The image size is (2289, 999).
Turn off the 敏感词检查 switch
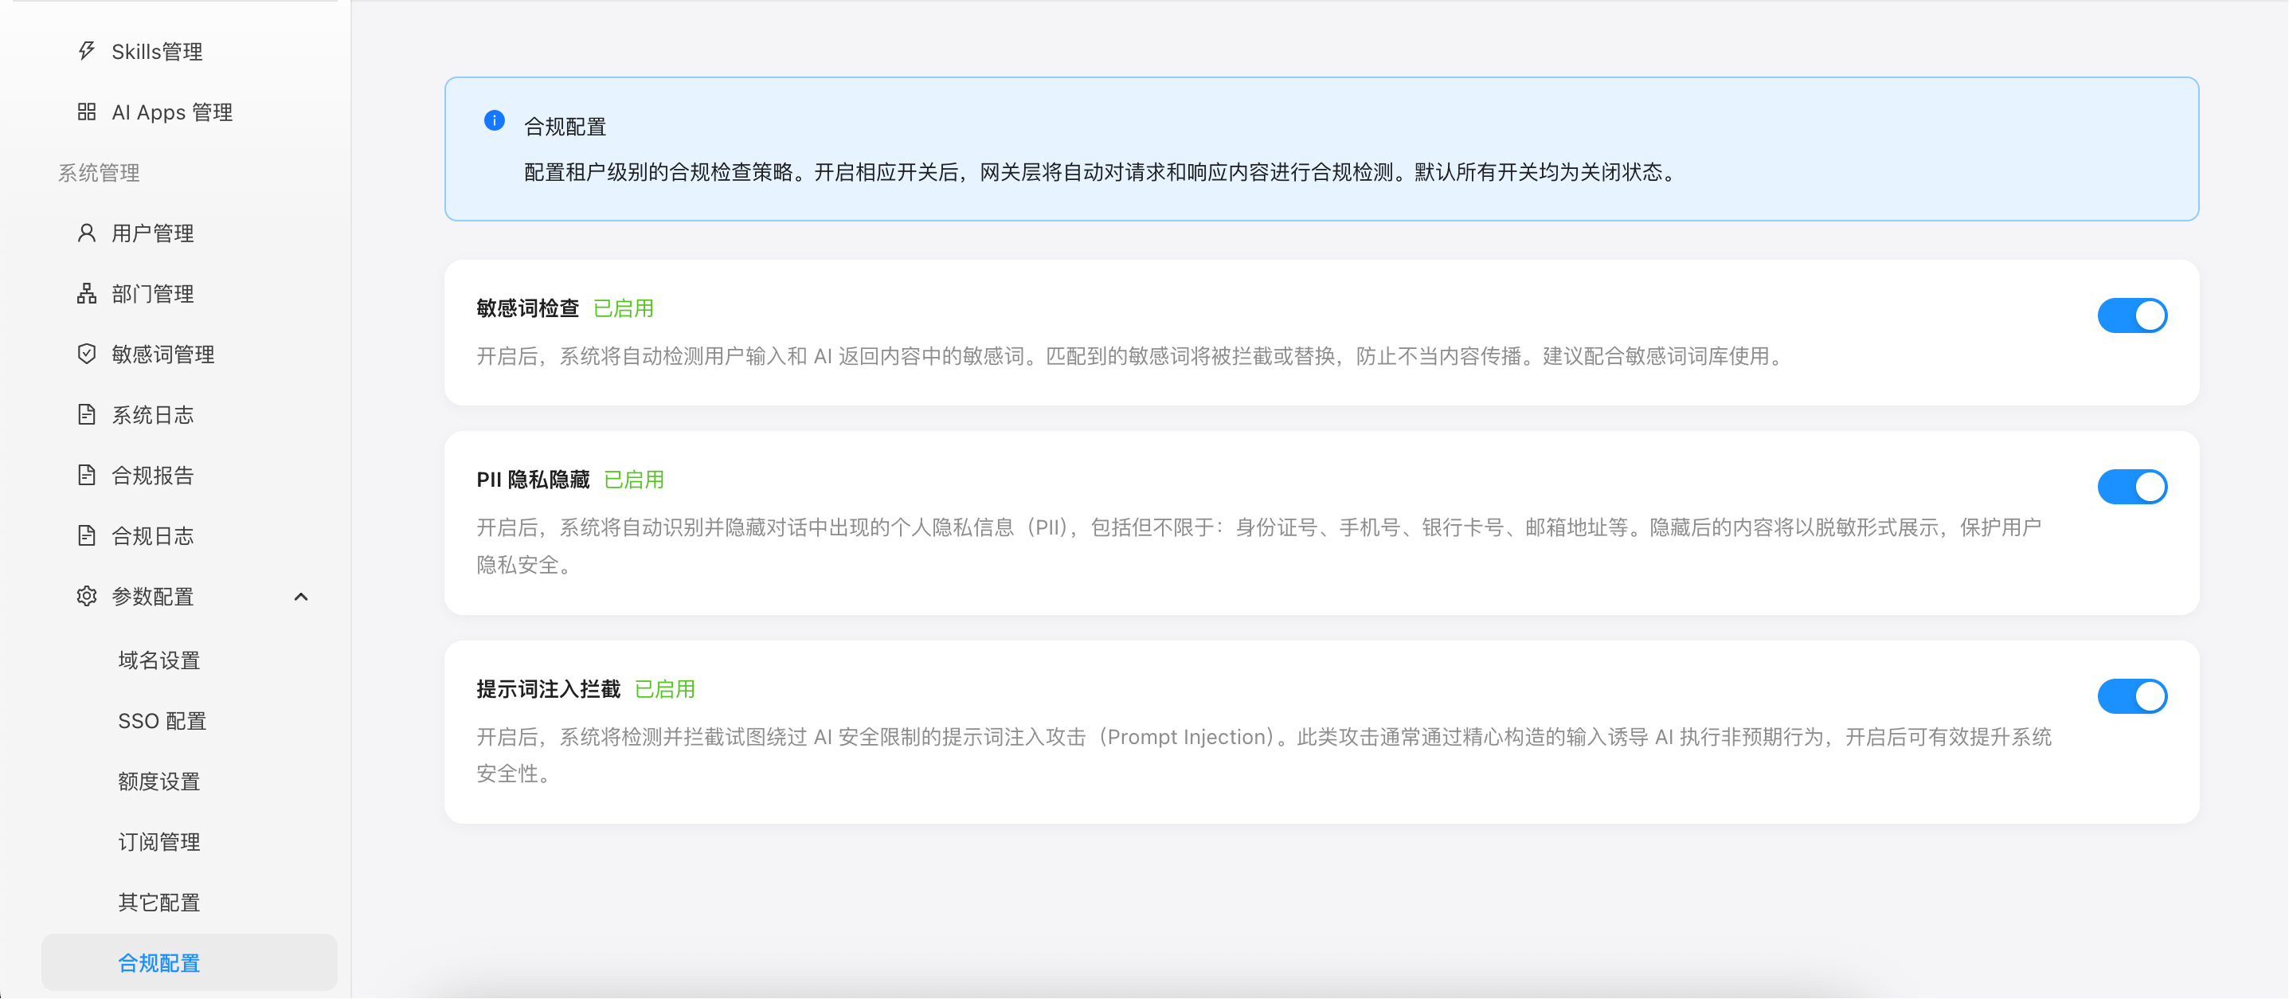(x=2132, y=315)
